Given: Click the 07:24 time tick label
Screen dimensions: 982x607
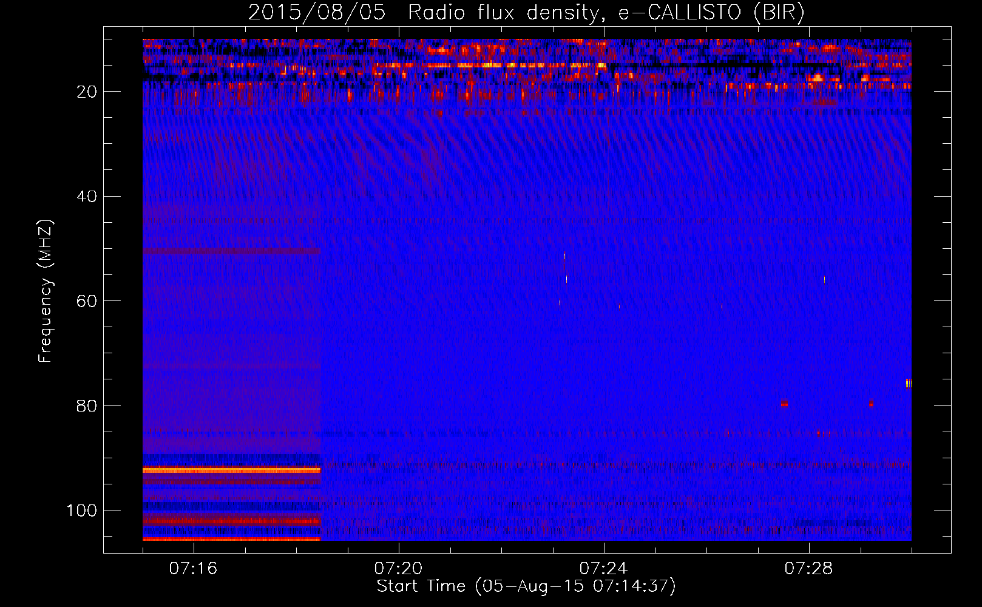Looking at the screenshot, I should 603,569.
